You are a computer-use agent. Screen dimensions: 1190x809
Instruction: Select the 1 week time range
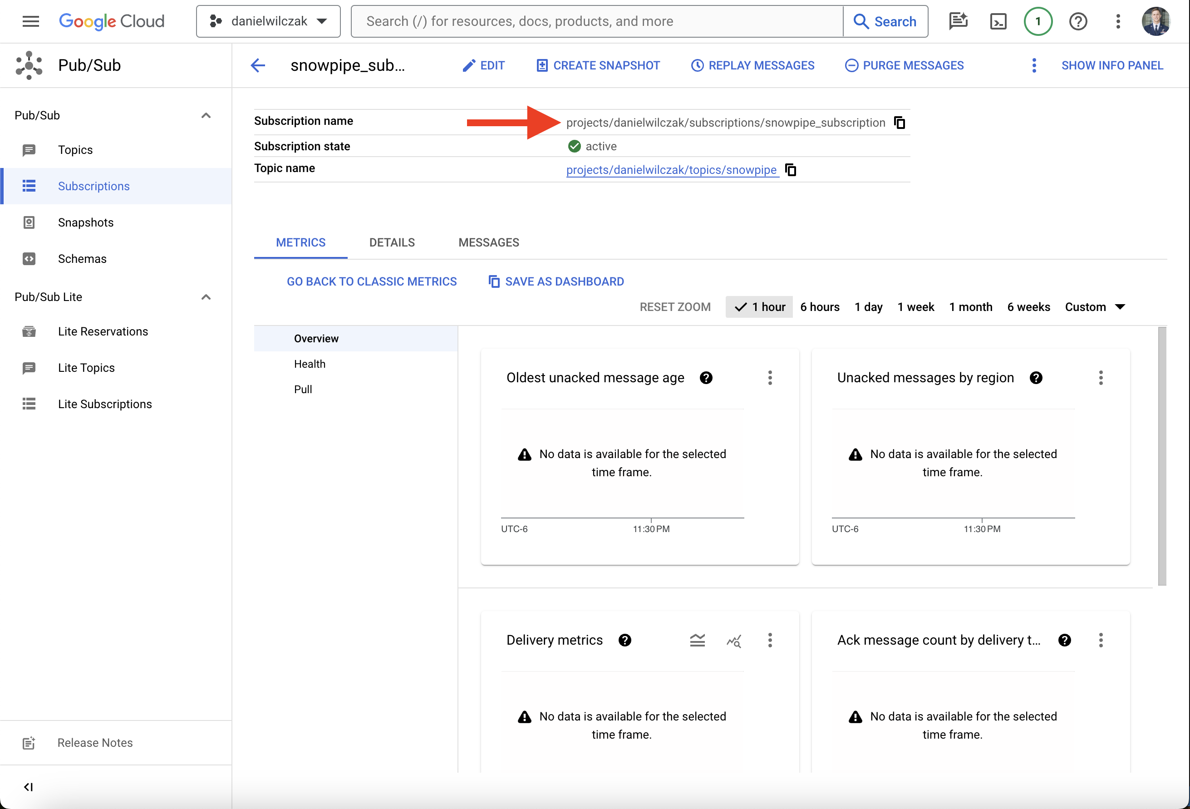(915, 307)
